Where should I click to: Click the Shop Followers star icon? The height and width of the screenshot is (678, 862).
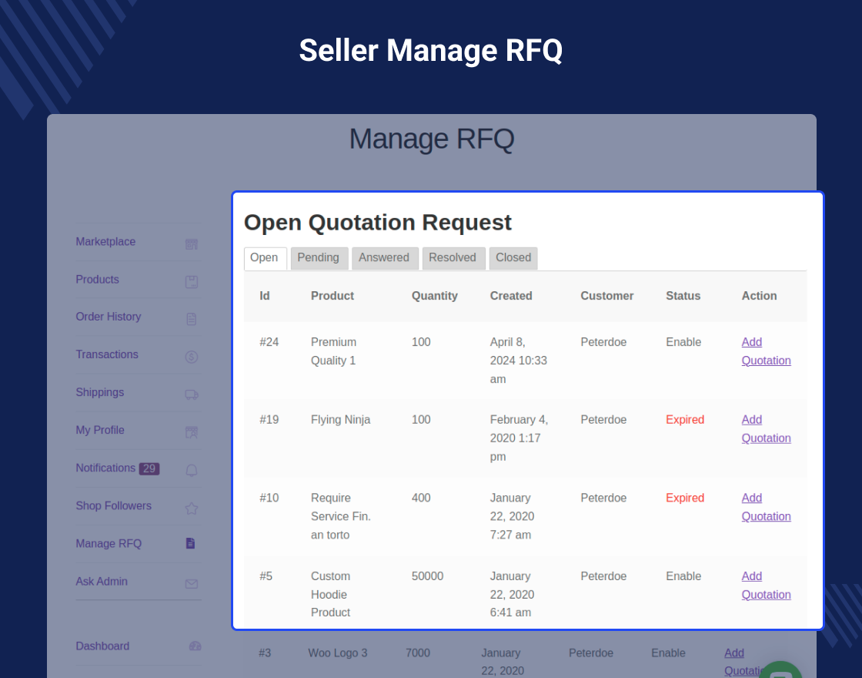click(192, 509)
